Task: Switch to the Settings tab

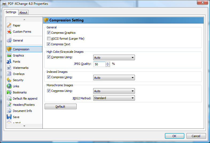Action: coord(11,12)
